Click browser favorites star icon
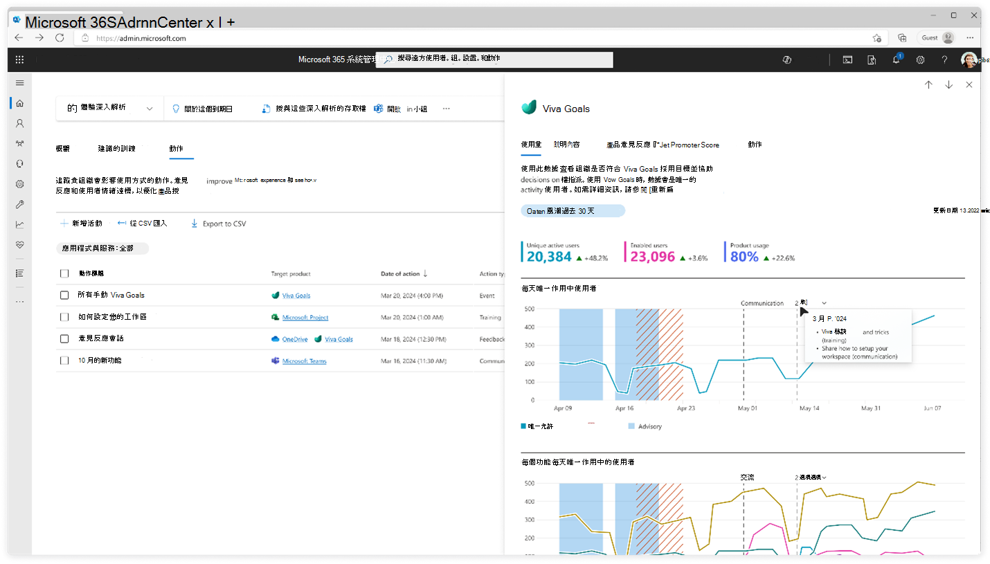This screenshot has width=990, height=564. (877, 38)
